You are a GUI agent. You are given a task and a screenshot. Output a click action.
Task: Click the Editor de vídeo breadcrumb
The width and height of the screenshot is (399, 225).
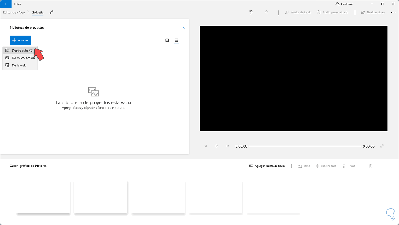pos(14,12)
